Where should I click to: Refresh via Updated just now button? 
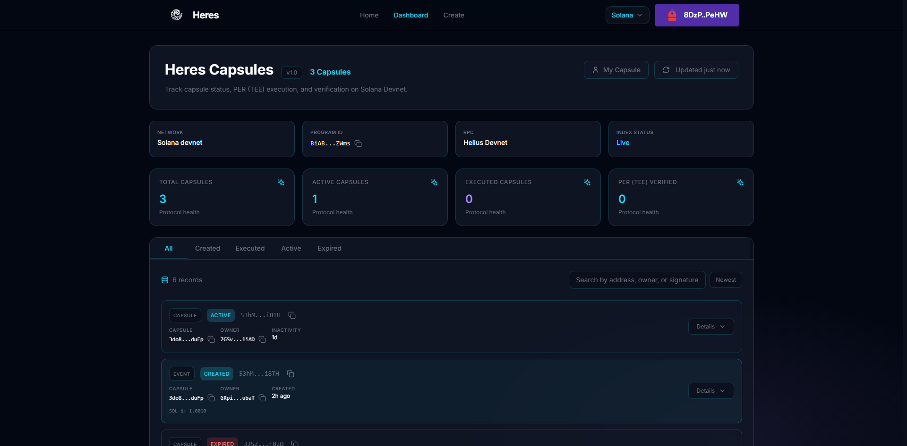coord(696,70)
